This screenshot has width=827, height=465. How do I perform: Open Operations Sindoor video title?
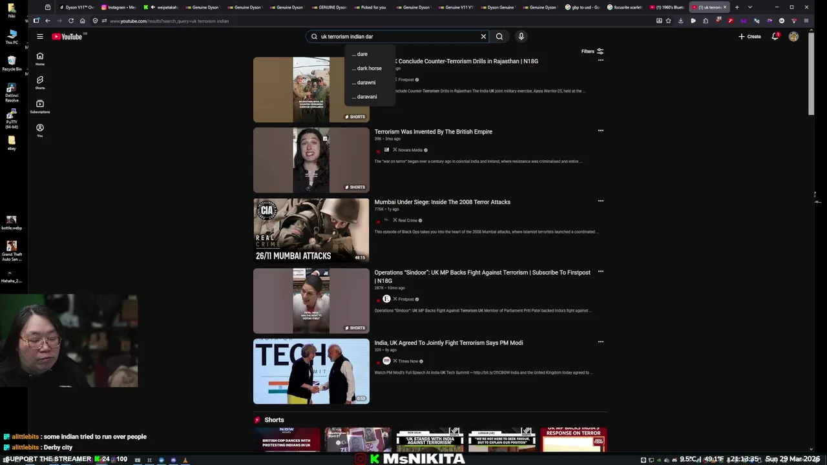coord(483,276)
